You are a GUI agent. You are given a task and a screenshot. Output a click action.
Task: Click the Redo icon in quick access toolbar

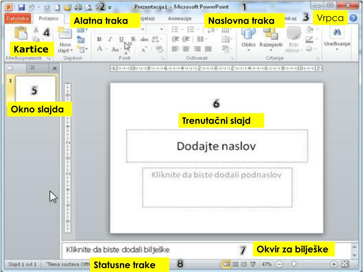click(x=47, y=7)
